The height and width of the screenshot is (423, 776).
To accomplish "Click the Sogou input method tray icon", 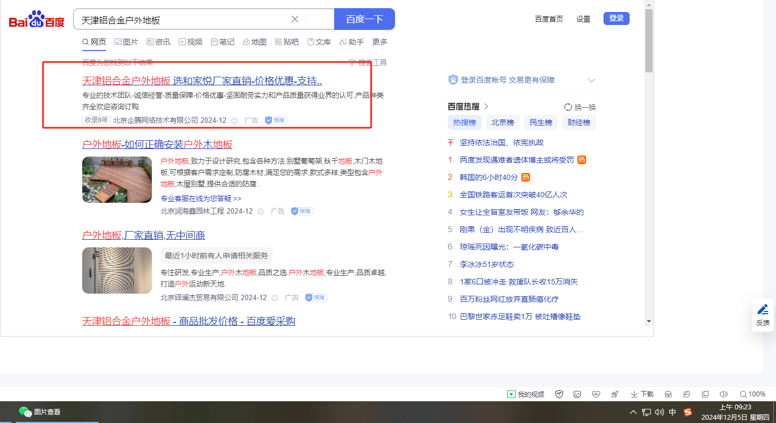I will (x=688, y=412).
